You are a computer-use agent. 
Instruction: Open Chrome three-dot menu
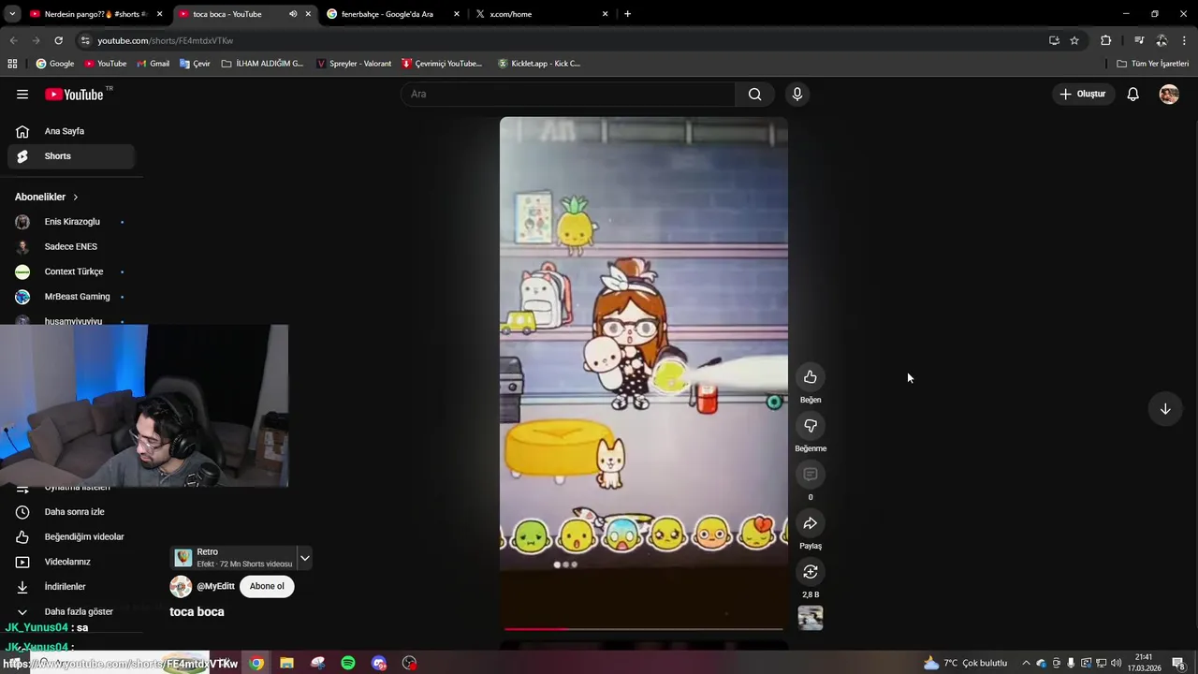1184,40
